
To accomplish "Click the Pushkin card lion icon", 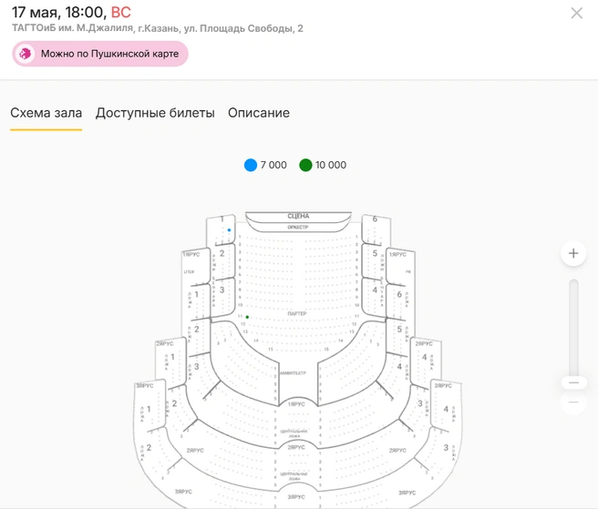I will coord(26,54).
